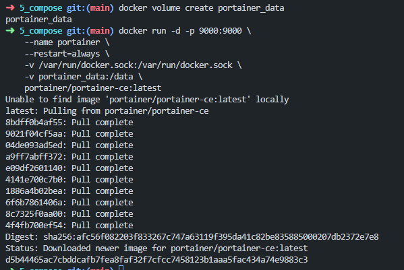Click layer e09df2601140 Pull complete line
Viewport: 404px width, 270px height.
coord(69,168)
